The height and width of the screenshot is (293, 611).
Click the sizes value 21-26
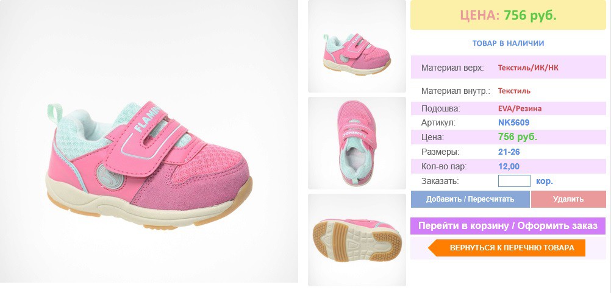pyautogui.click(x=509, y=152)
